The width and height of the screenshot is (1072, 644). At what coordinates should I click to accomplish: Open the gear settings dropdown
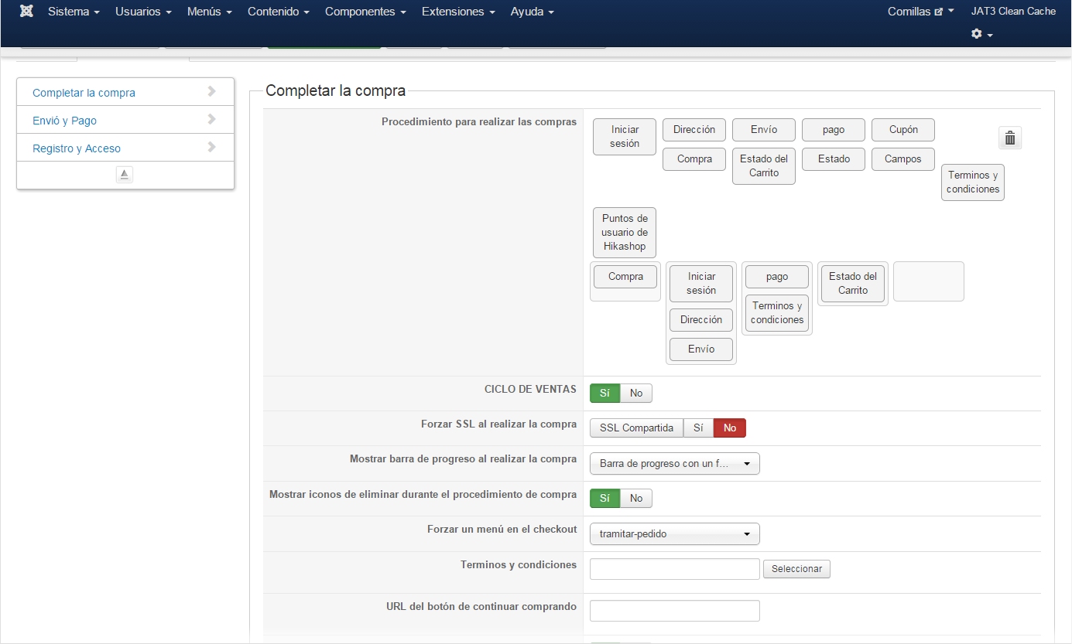click(981, 34)
